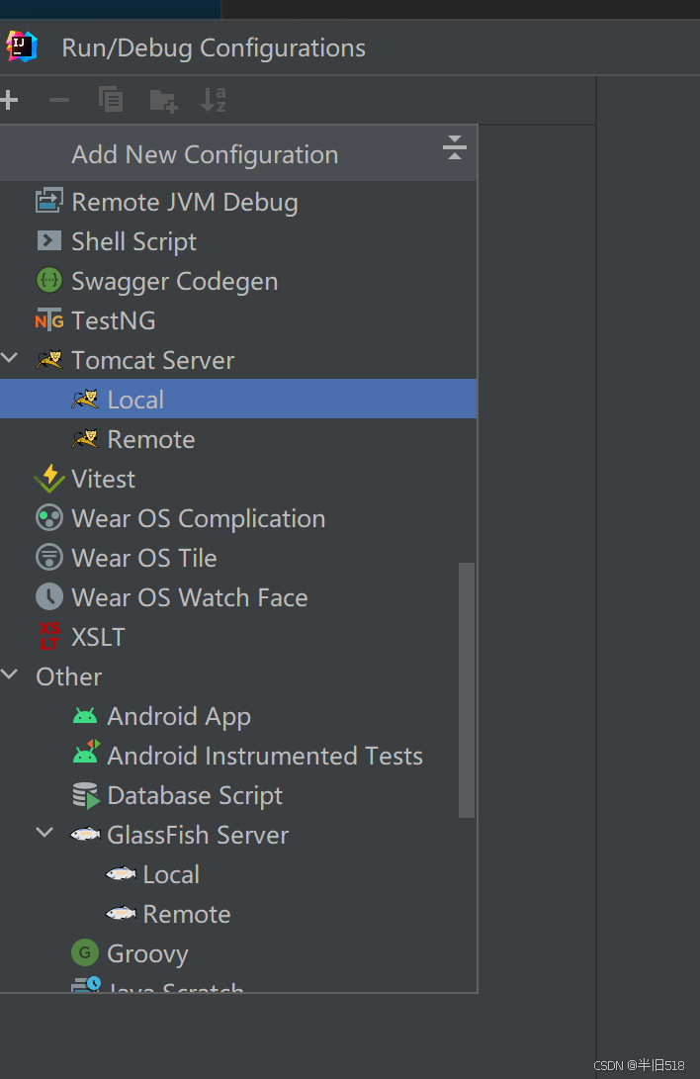The image size is (700, 1079).
Task: Click the Swagger Codegen green icon
Action: (48, 281)
